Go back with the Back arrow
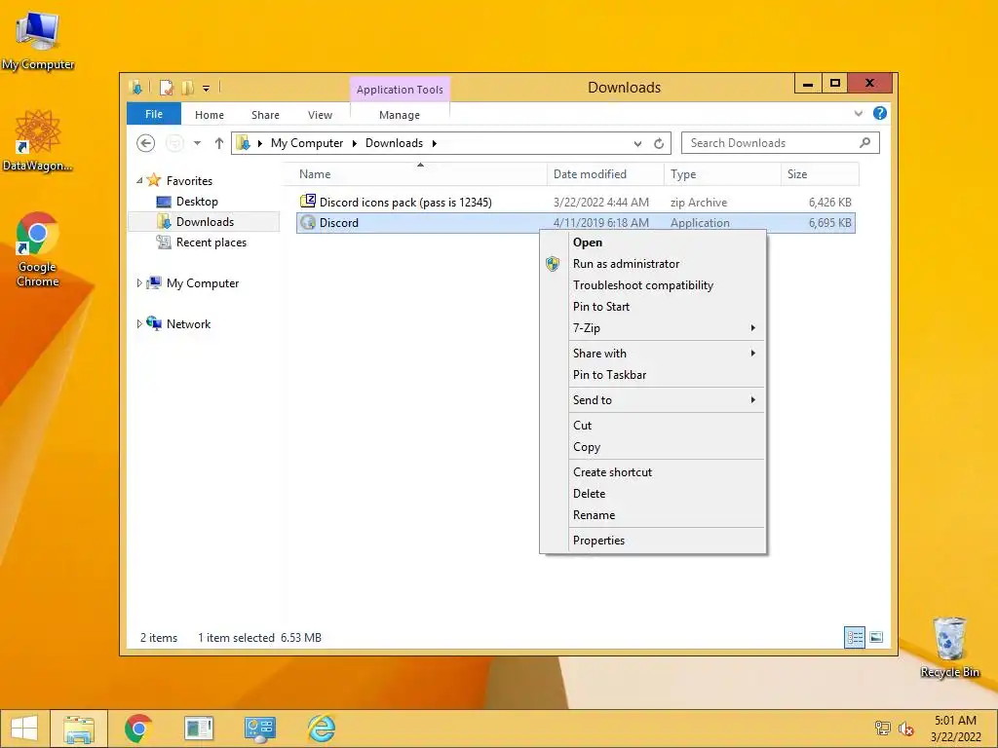998x748 pixels. pos(146,143)
